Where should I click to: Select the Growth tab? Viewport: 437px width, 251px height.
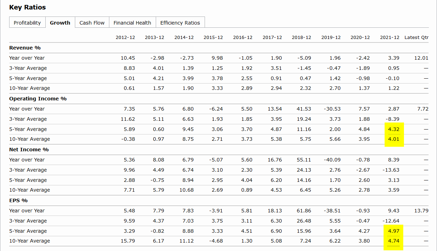pyautogui.click(x=60, y=23)
